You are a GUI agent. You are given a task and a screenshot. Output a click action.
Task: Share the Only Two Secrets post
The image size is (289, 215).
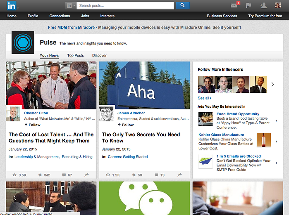pos(179,175)
